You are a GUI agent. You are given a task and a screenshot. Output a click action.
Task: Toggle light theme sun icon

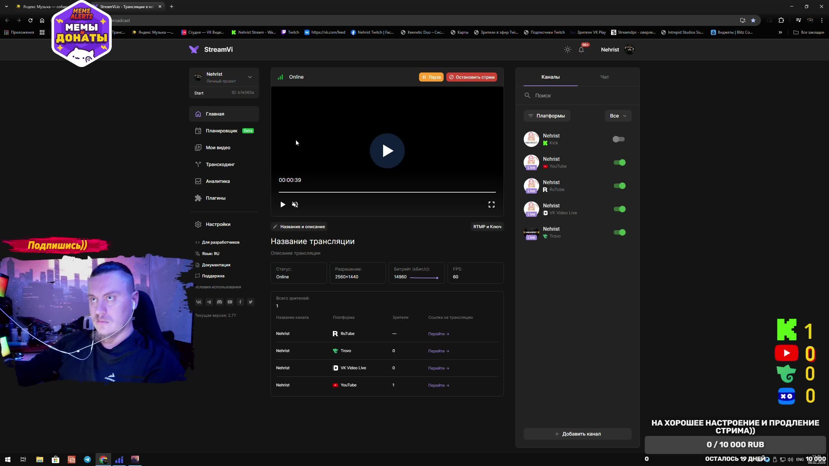pyautogui.click(x=567, y=50)
